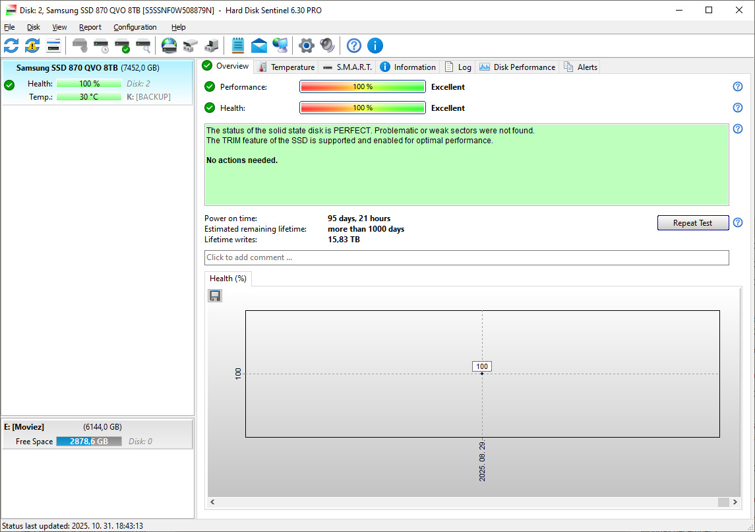This screenshot has height=532, width=755.
Task: Open the Configuration menu
Action: tap(135, 27)
